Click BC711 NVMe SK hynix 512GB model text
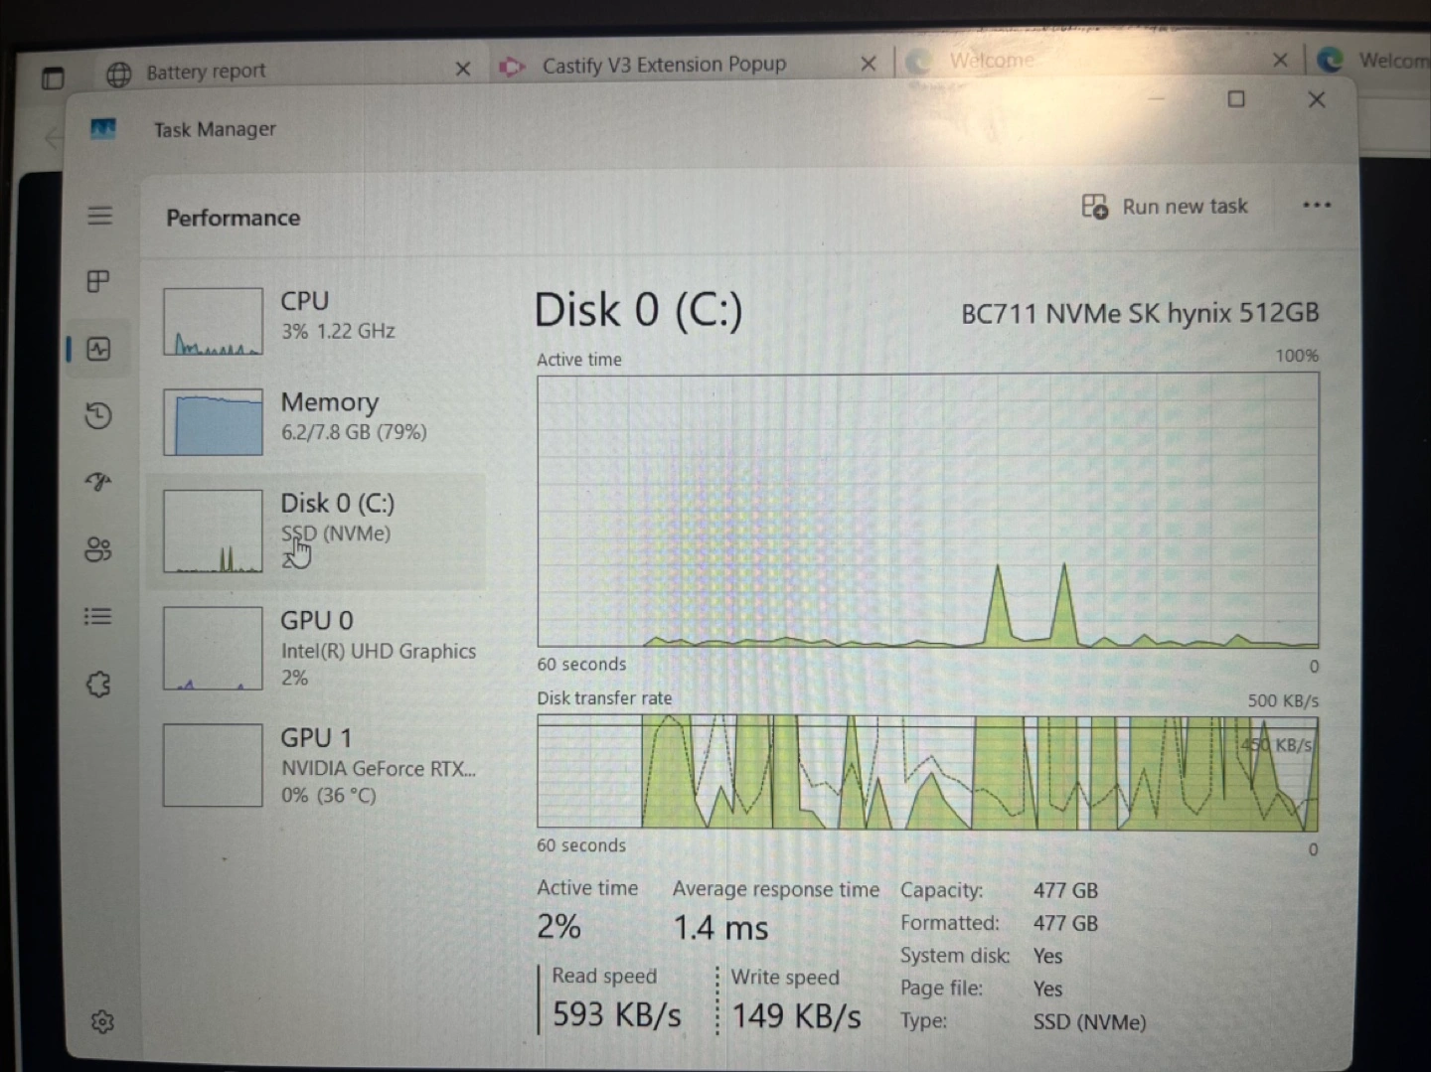 click(1140, 314)
